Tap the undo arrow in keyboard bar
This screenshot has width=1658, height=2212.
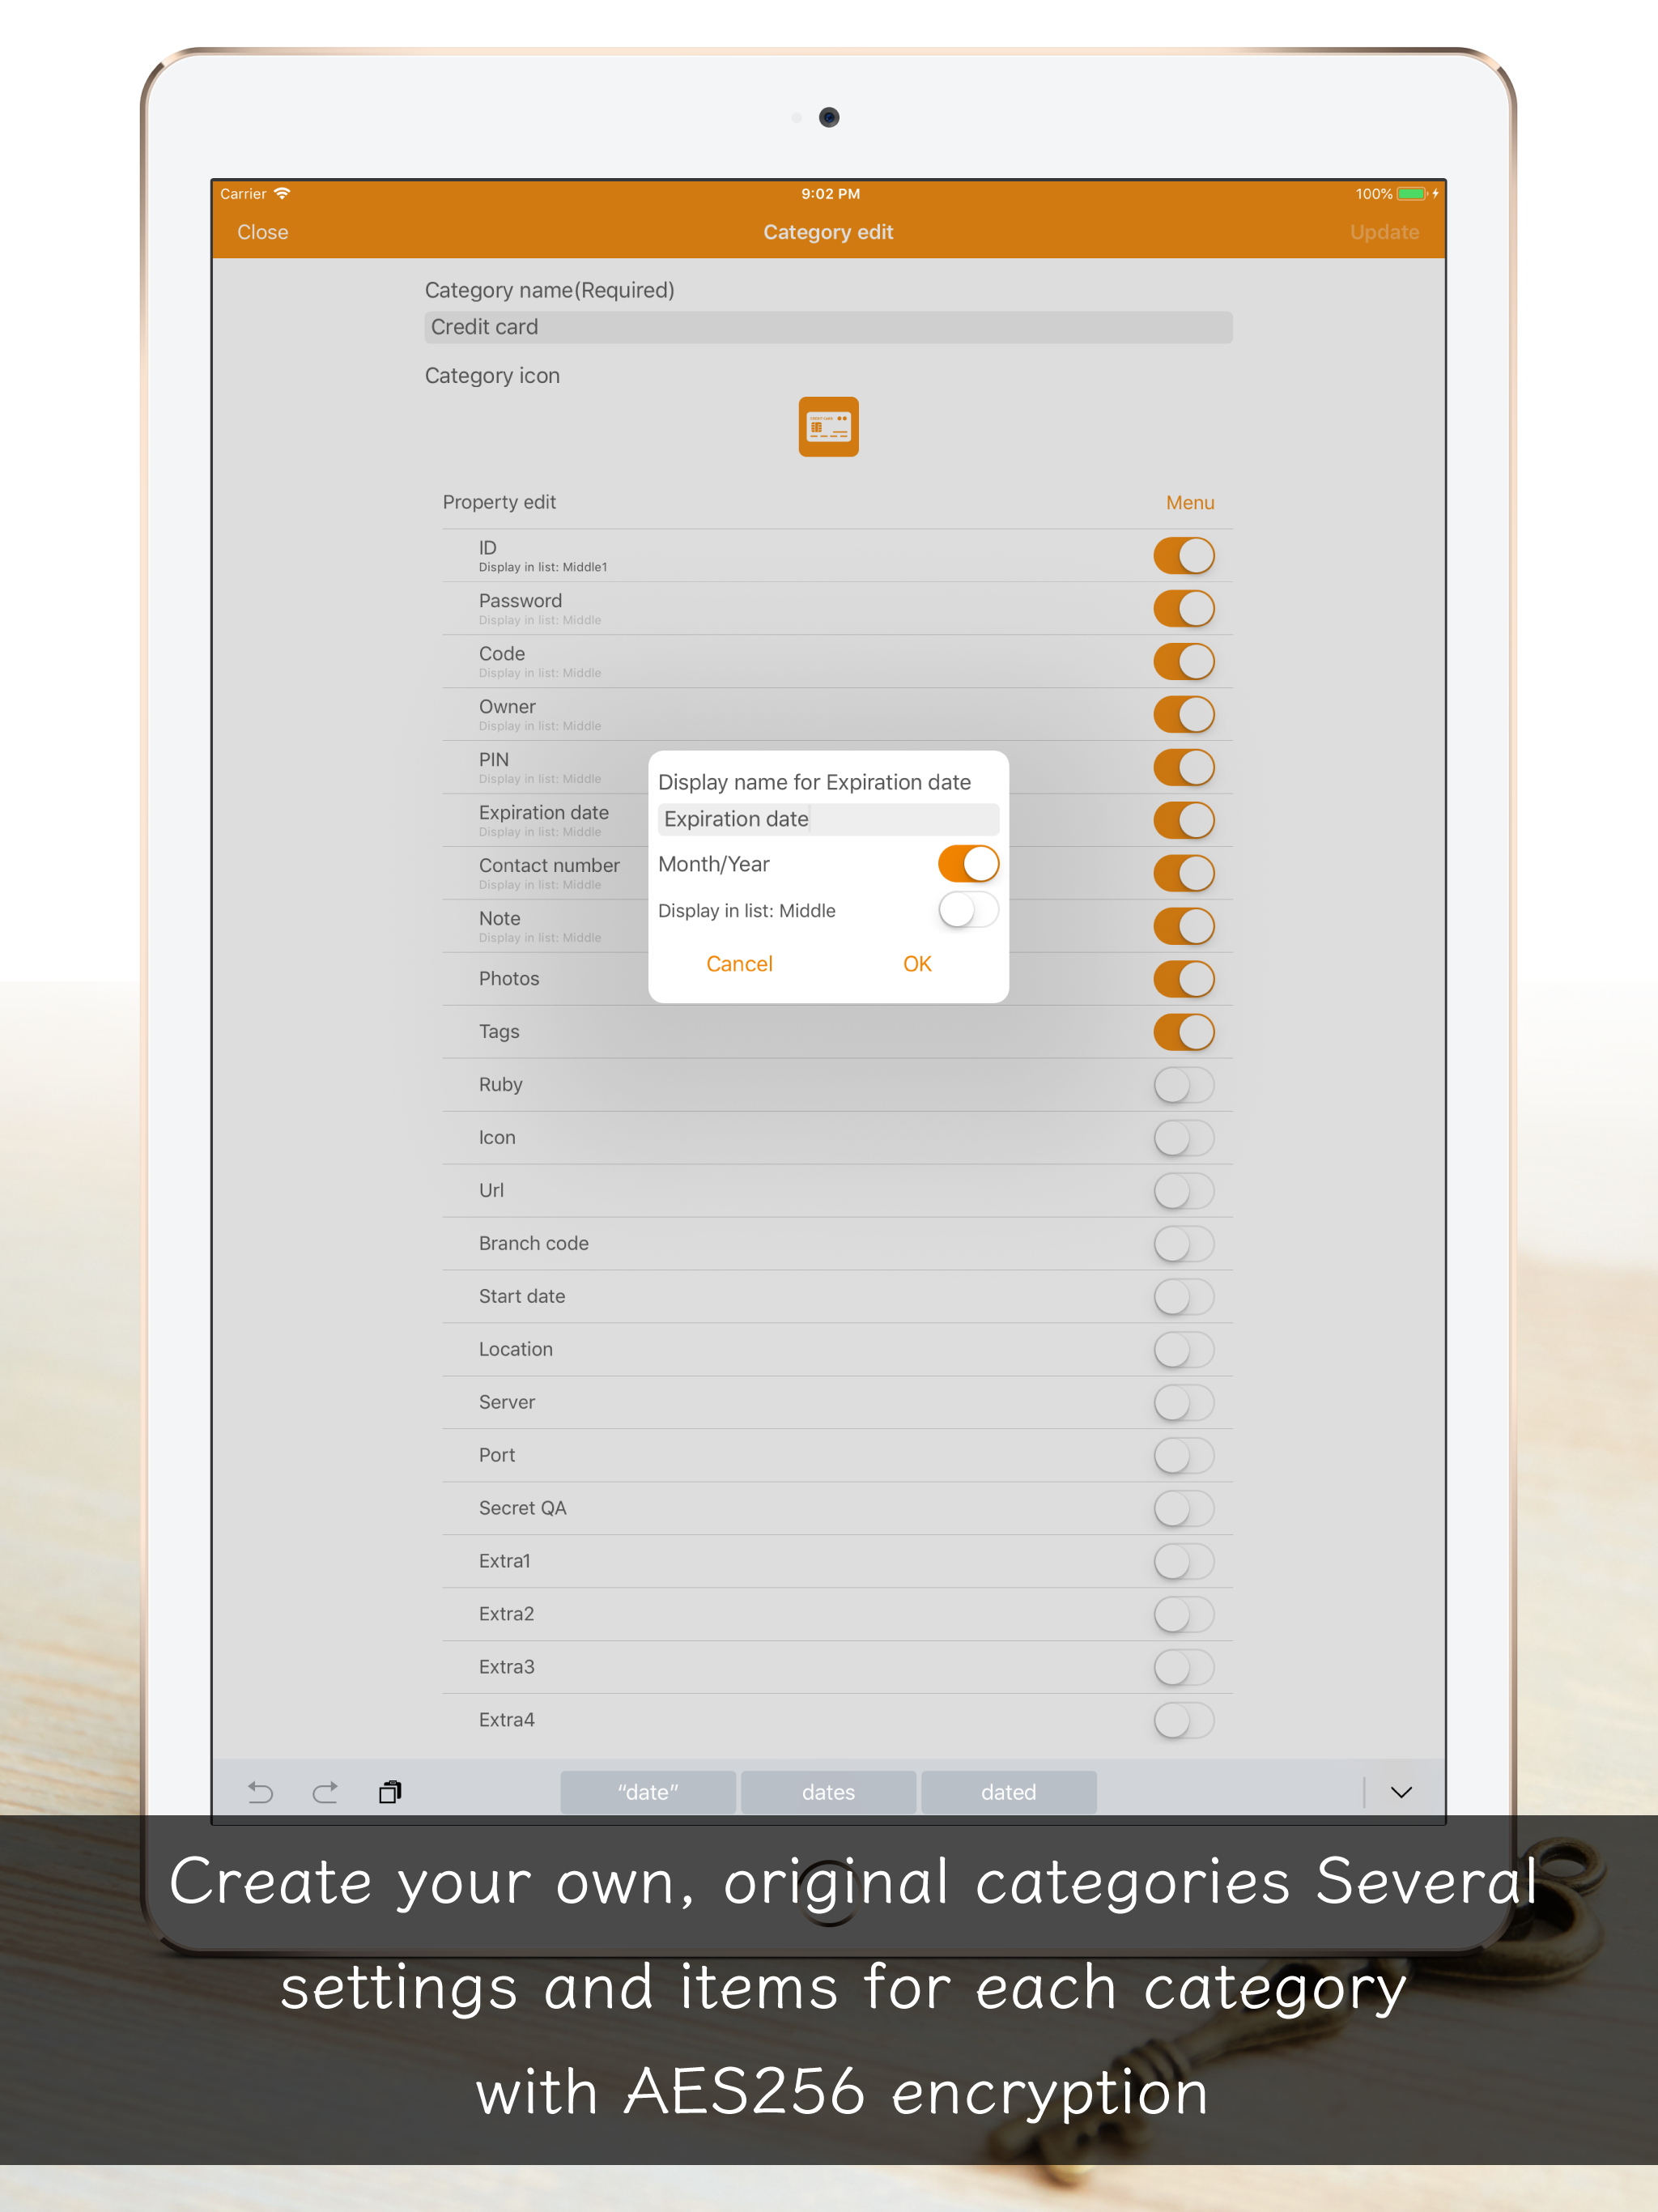click(260, 1792)
